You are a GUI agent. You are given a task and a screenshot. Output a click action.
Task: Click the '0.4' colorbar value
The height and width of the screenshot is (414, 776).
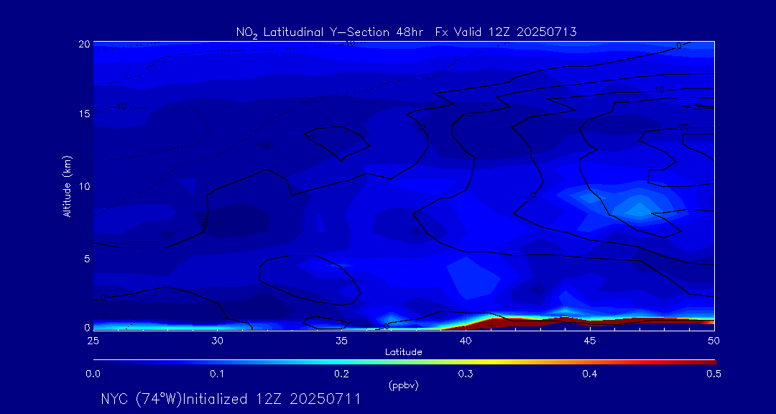coord(589,374)
